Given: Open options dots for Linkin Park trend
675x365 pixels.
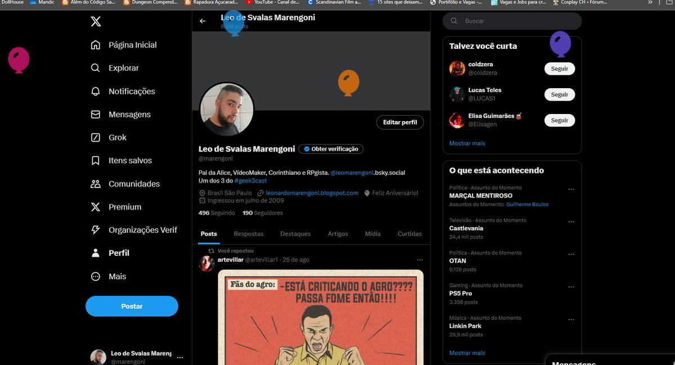Looking at the screenshot, I should pyautogui.click(x=571, y=320).
